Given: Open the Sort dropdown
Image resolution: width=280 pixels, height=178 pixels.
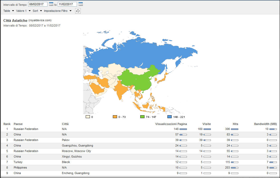Looking at the screenshot, I should click(37, 11).
